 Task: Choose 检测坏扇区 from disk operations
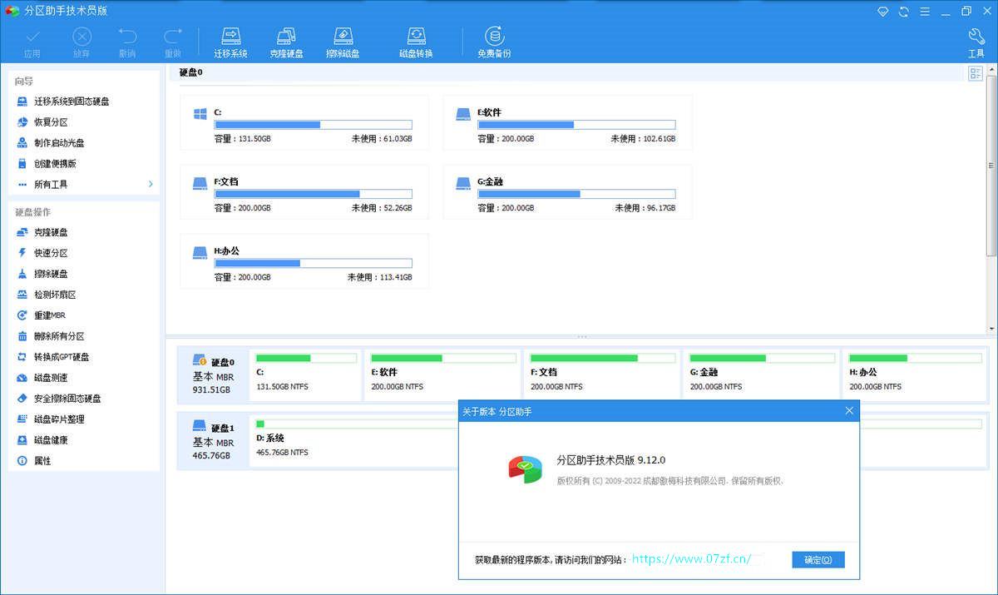[55, 295]
